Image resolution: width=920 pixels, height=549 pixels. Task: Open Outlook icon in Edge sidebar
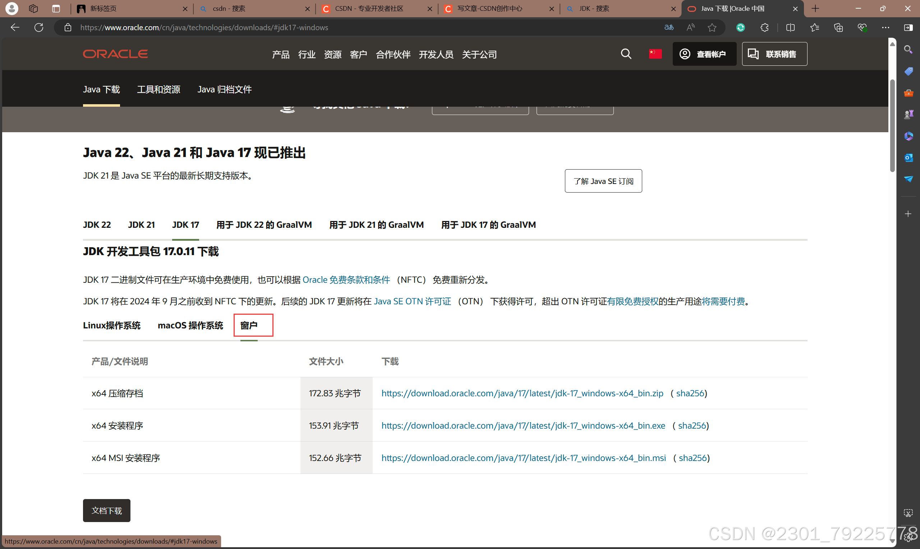908,158
